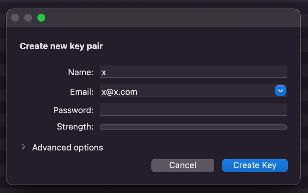Click the leftmost gray close window button
The height and width of the screenshot is (193, 308).
coord(15,18)
